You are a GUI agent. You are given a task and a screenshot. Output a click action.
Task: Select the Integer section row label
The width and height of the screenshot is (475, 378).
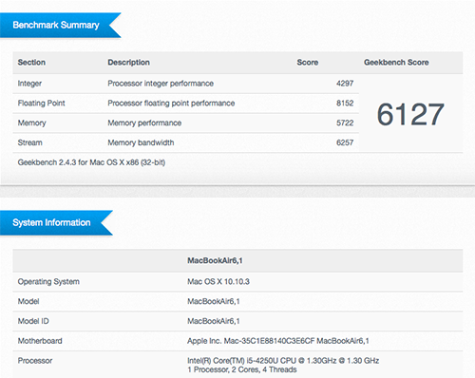(x=29, y=84)
